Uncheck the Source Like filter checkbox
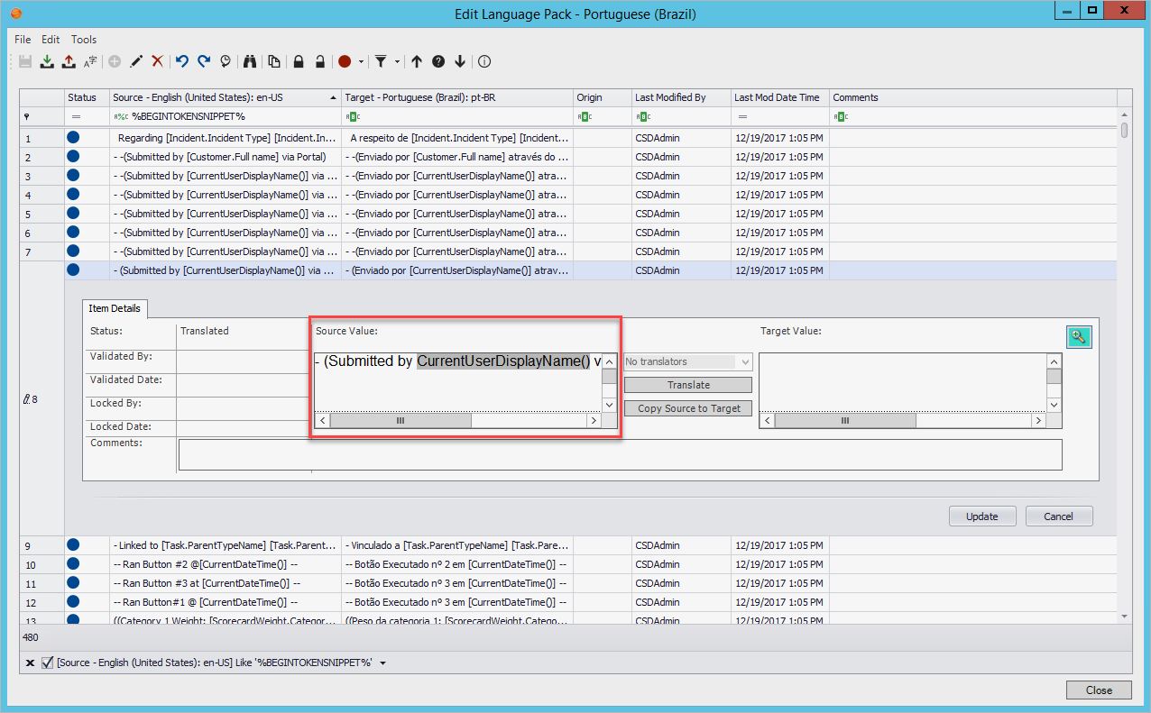 coord(48,663)
